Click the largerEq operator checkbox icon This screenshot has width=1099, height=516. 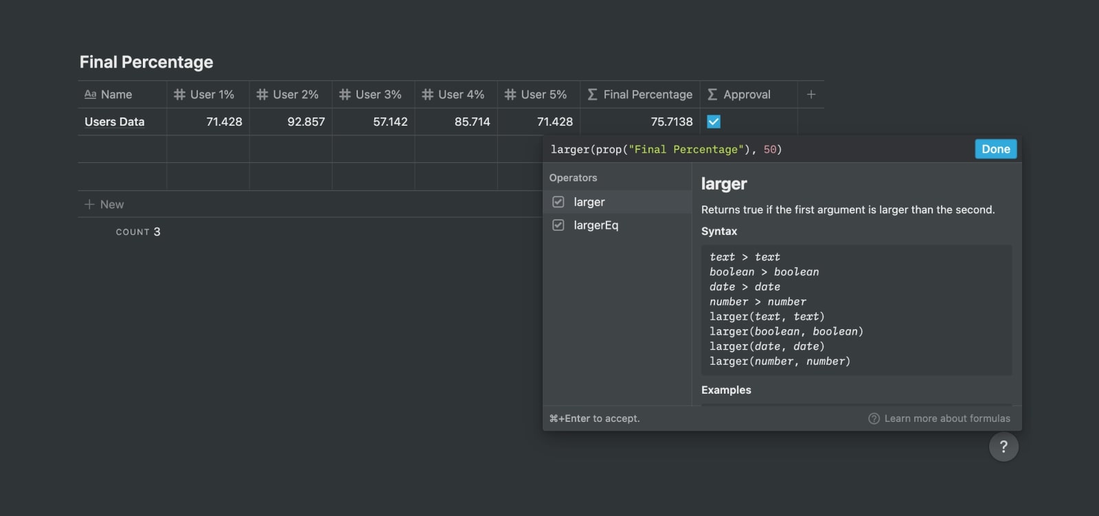click(558, 225)
